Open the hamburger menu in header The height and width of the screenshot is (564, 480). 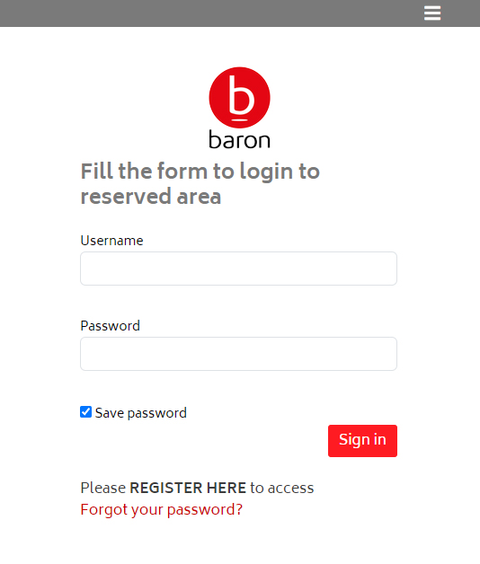pyautogui.click(x=432, y=13)
